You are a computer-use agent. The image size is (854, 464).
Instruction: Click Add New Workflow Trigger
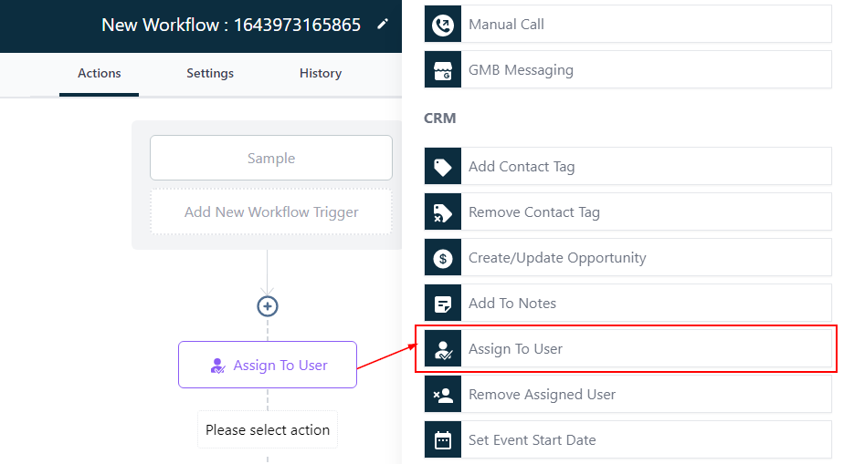coord(271,212)
